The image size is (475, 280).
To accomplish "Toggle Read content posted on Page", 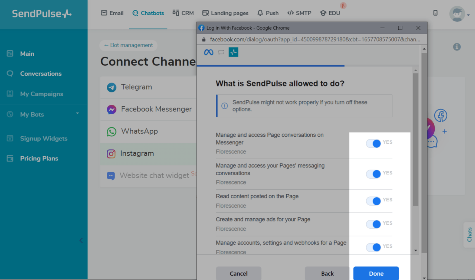I will coord(373,201).
